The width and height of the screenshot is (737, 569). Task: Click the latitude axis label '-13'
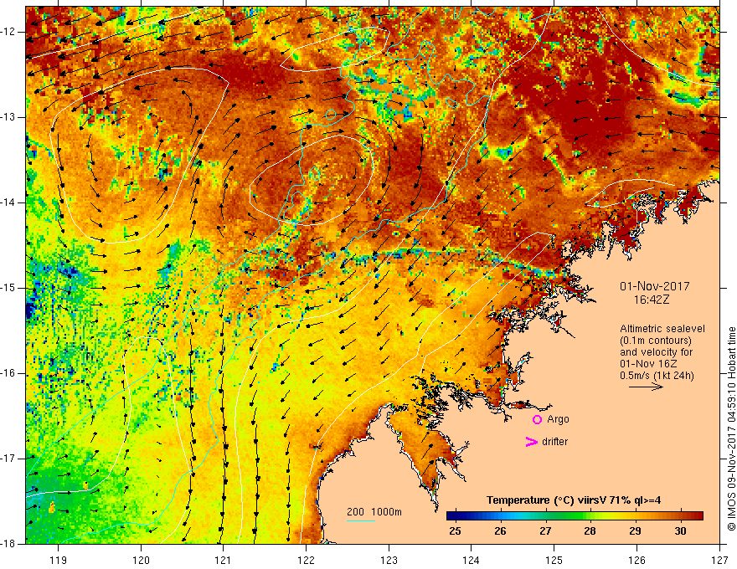[x=8, y=117]
